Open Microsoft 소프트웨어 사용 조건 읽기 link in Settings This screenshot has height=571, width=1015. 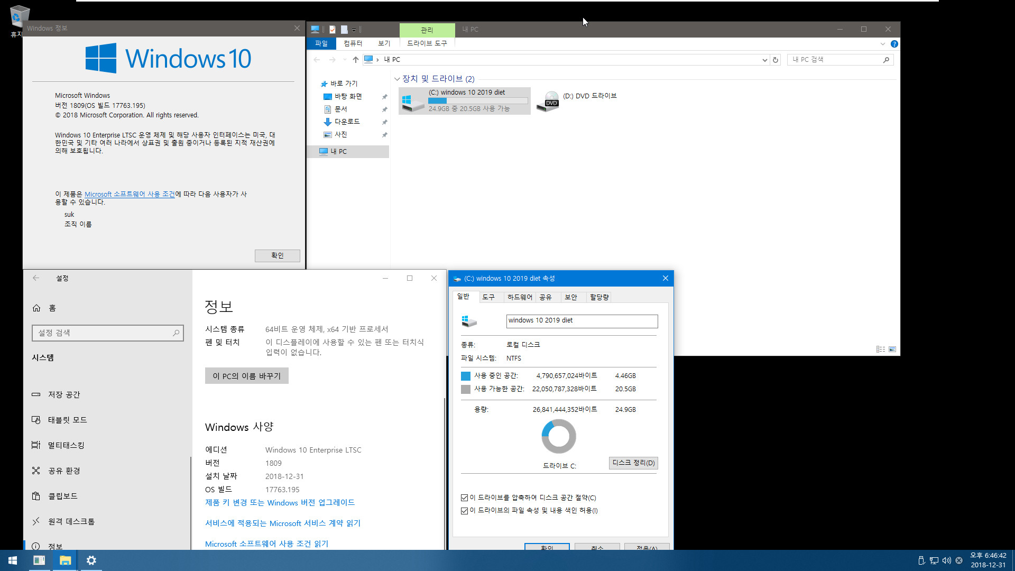266,544
